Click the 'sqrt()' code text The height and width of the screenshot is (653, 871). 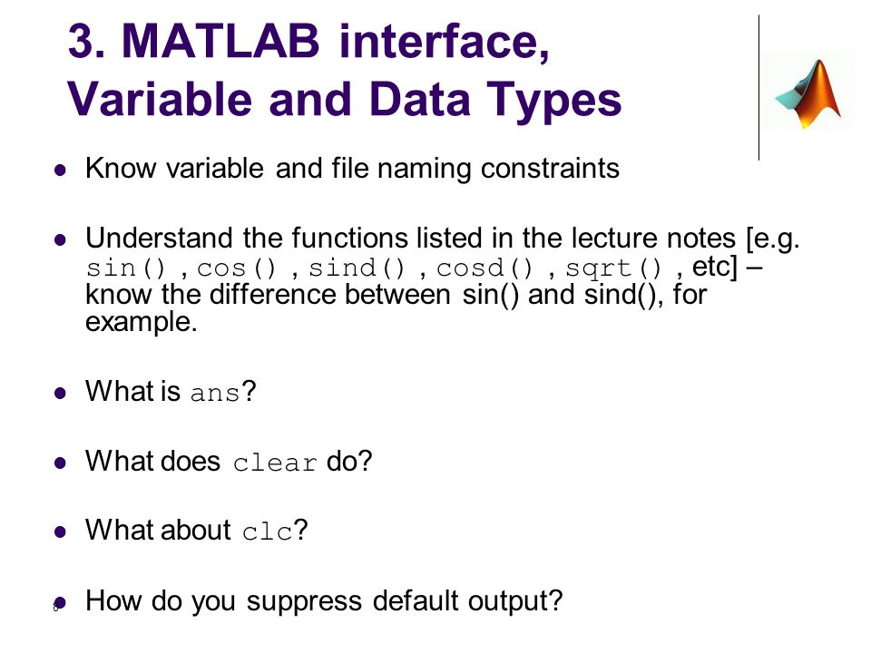pyautogui.click(x=613, y=268)
